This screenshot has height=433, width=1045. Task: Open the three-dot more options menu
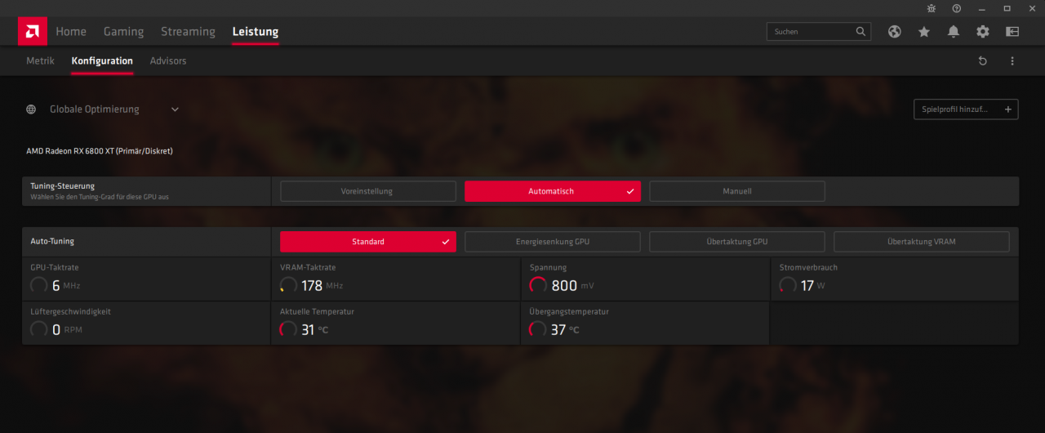click(x=1012, y=60)
